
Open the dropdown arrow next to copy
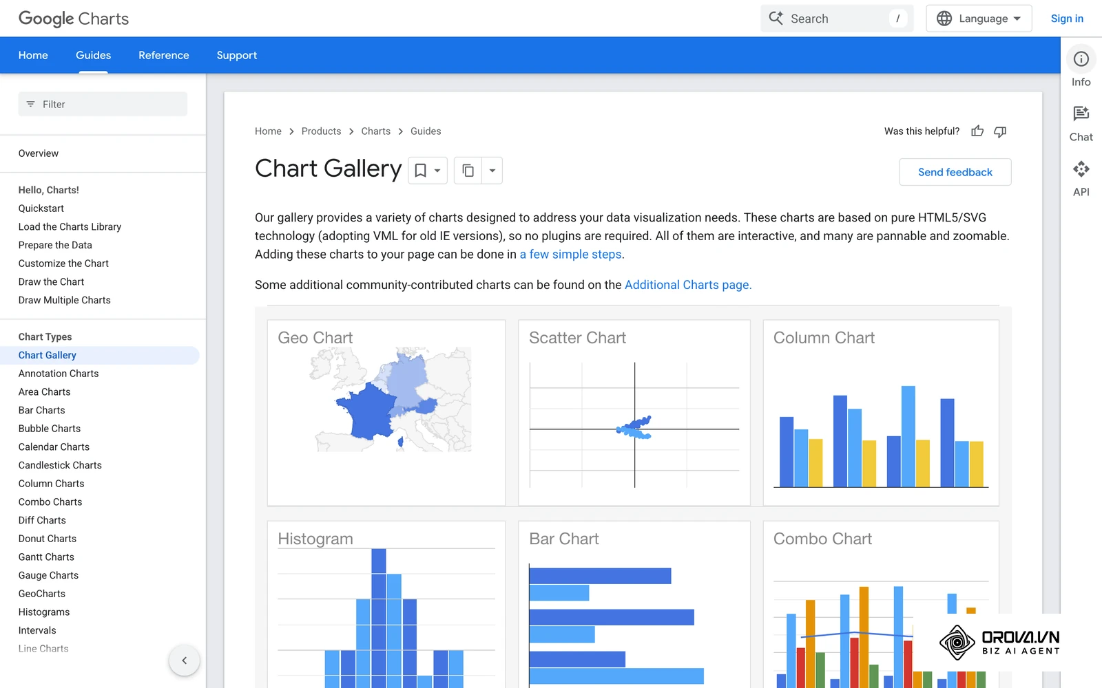(x=492, y=171)
